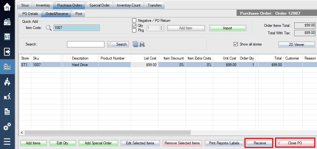Click Edit Selected Items button
This screenshot has width=317, height=149.
pos(140,143)
